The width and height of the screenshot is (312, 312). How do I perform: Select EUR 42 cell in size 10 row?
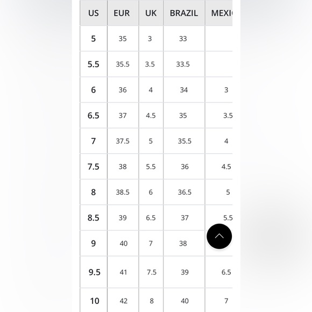coord(123,300)
